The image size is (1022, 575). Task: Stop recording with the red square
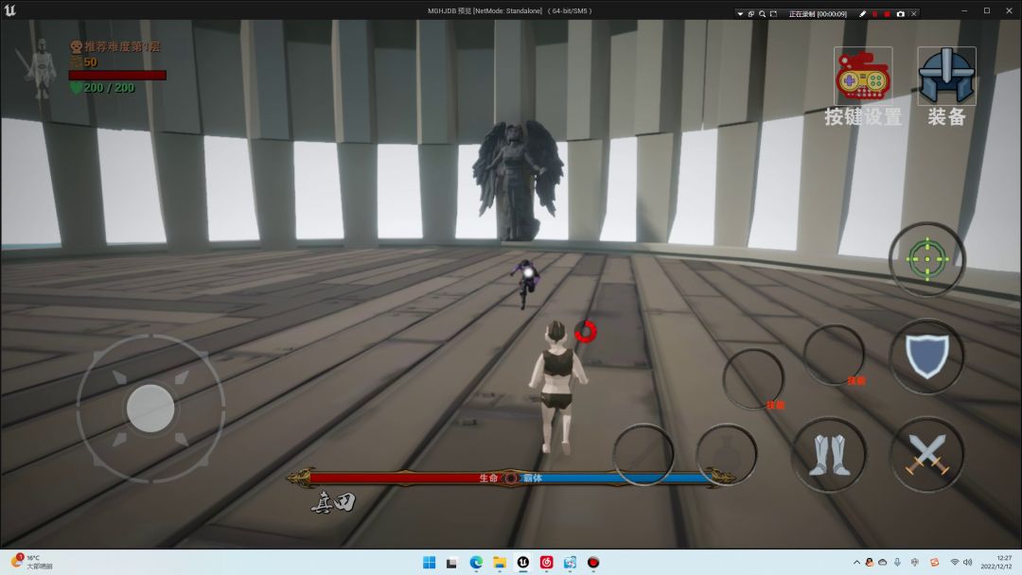pyautogui.click(x=887, y=14)
